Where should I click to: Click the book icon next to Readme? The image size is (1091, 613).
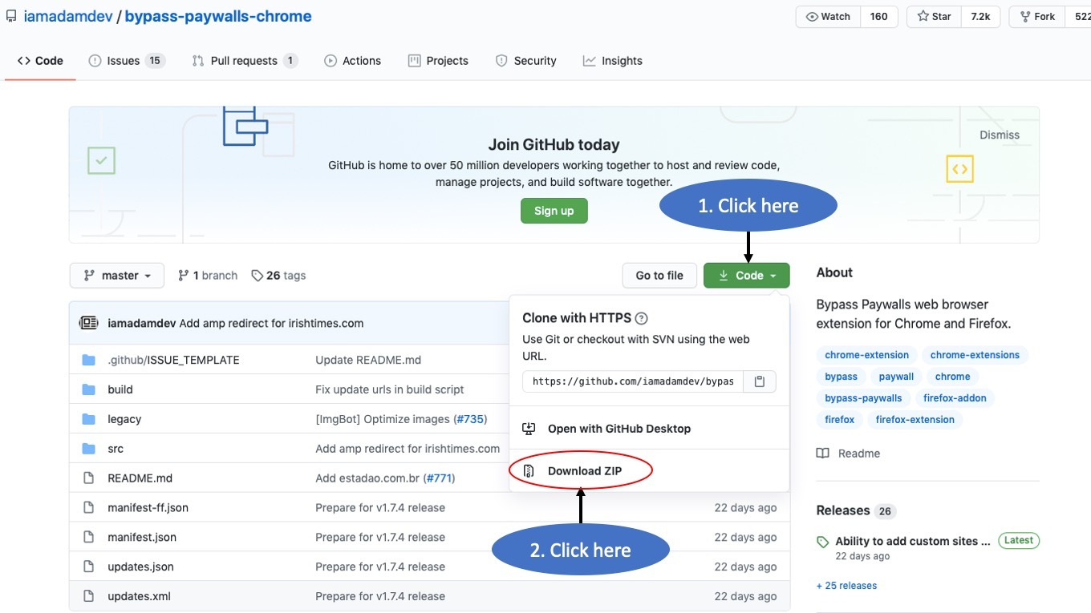coord(822,454)
